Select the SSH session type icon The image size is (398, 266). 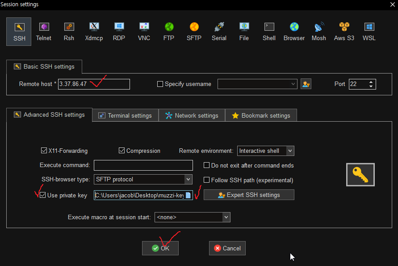19,32
